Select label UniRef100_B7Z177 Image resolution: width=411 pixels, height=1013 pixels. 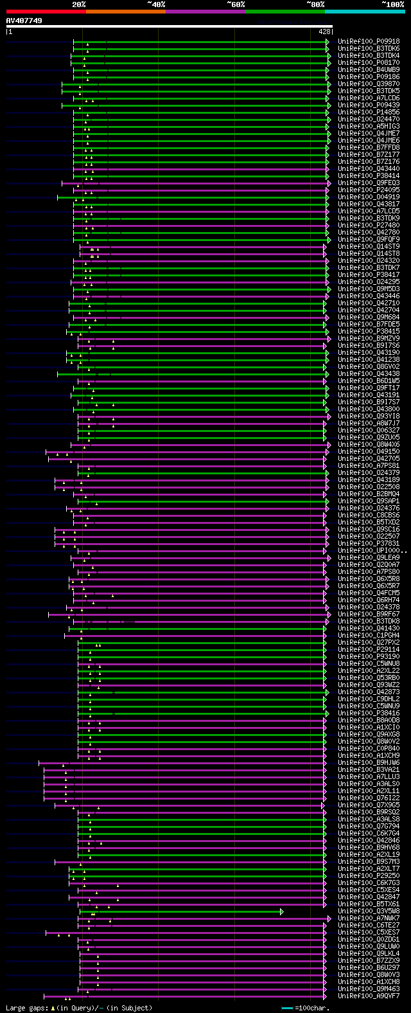click(369, 155)
